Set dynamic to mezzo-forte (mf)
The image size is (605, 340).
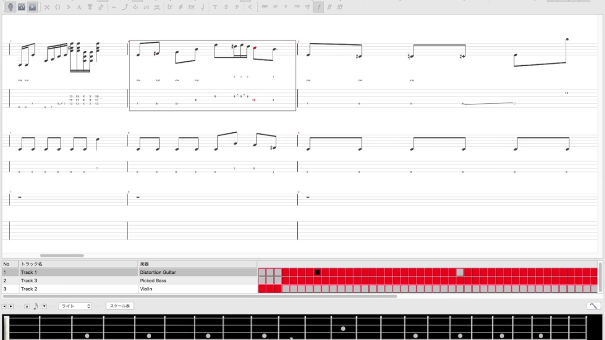(x=308, y=7)
